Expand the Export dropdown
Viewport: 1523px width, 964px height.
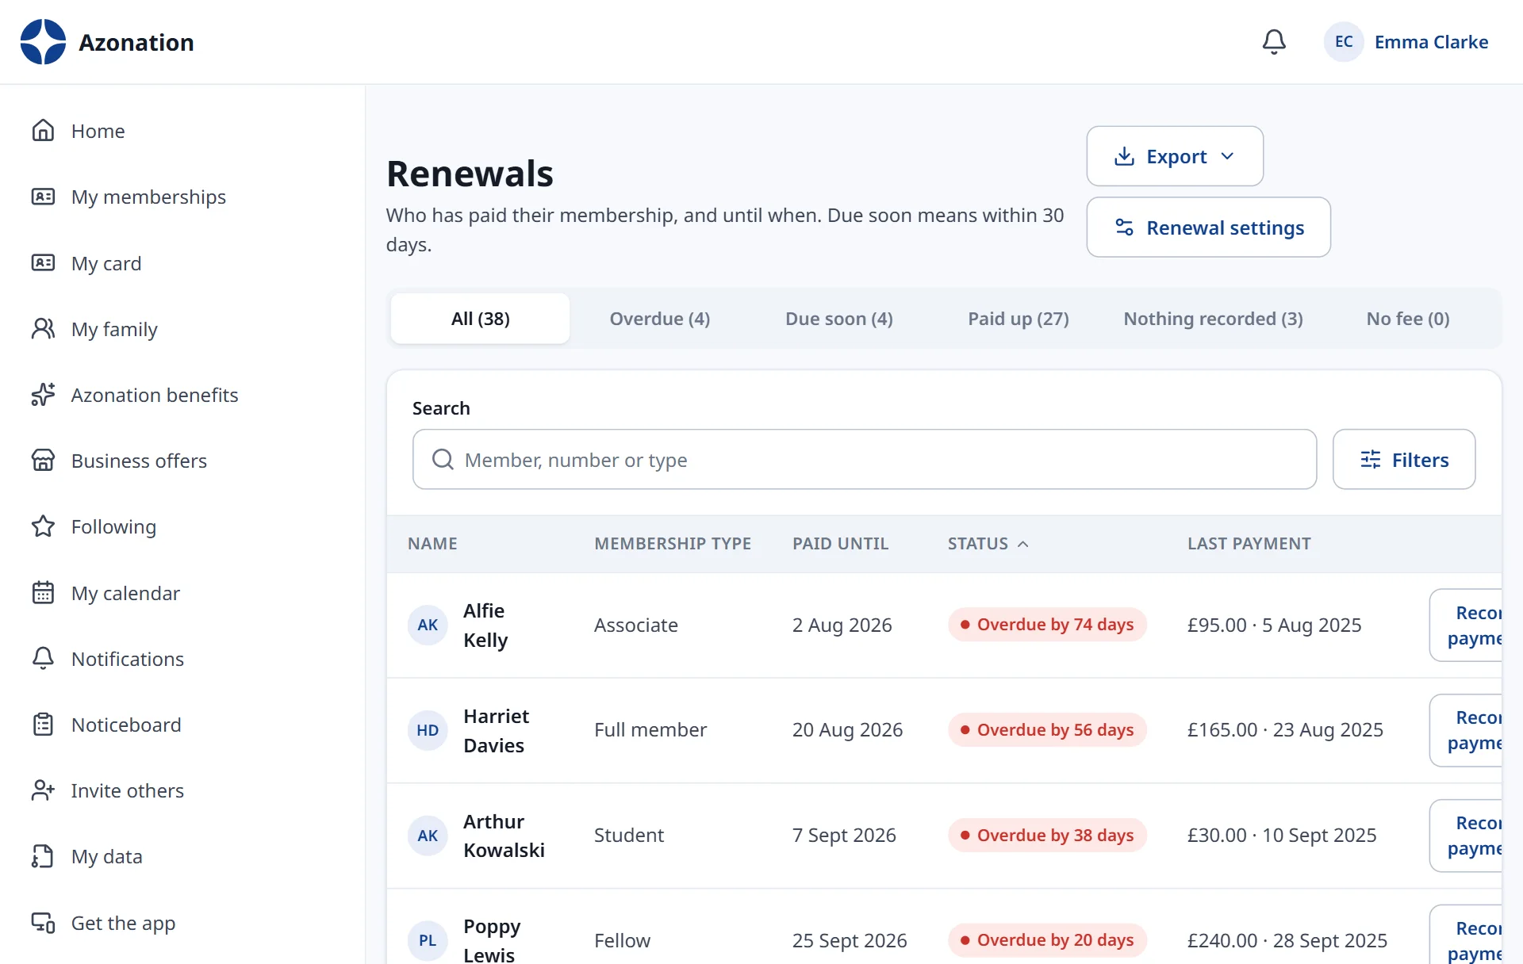(1175, 156)
